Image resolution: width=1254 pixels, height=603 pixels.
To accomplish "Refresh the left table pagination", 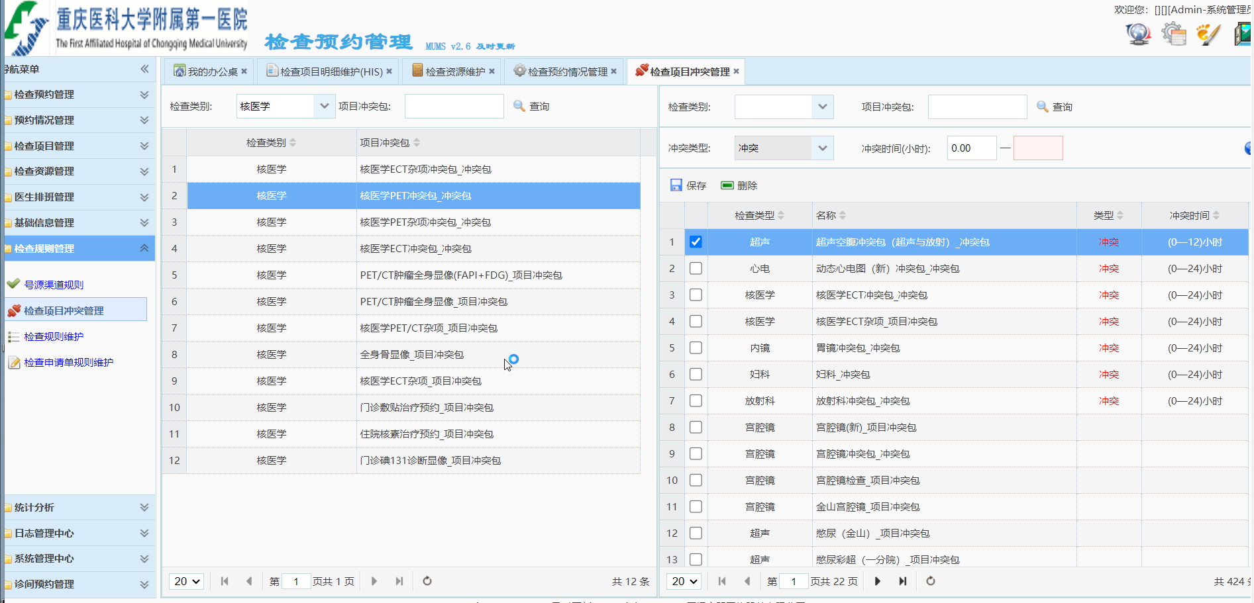I will click(x=427, y=581).
